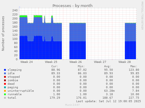This screenshot has width=145, height=108.
Task: Click sleeping maximum value 123.80
Action: point(134,70)
